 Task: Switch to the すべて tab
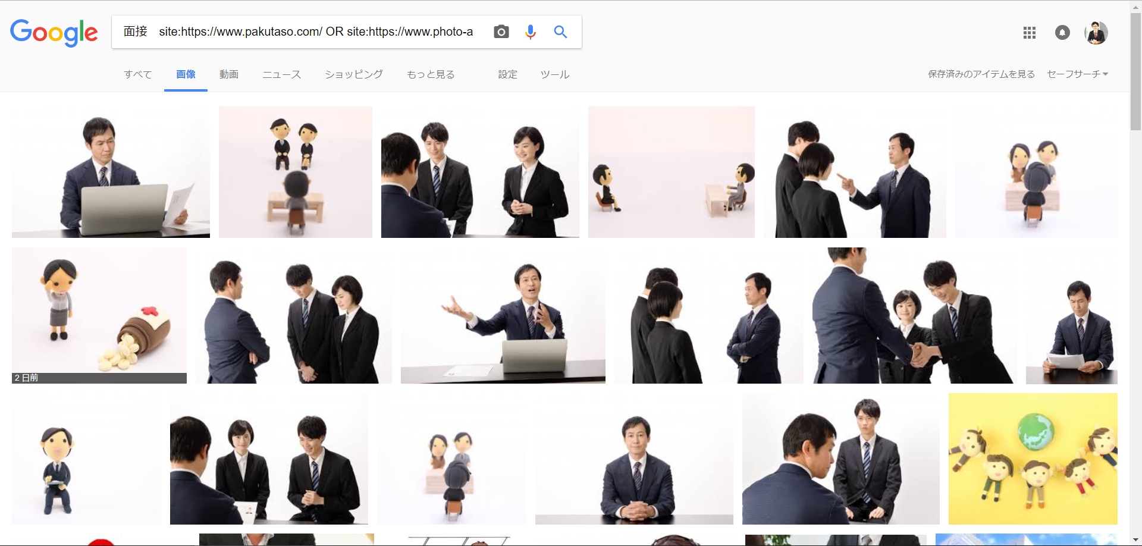(x=138, y=74)
